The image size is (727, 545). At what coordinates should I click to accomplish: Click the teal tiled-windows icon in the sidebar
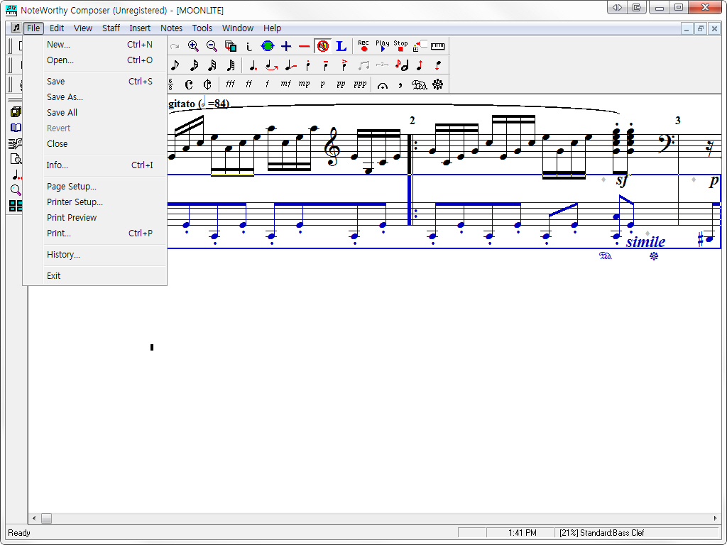[x=16, y=206]
